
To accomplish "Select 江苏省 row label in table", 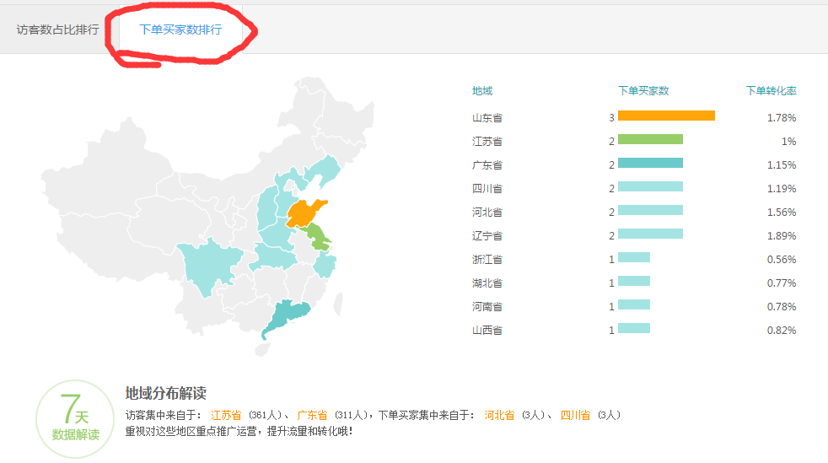I will (487, 142).
